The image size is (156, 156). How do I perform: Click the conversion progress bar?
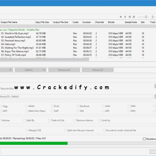click(x=78, y=143)
